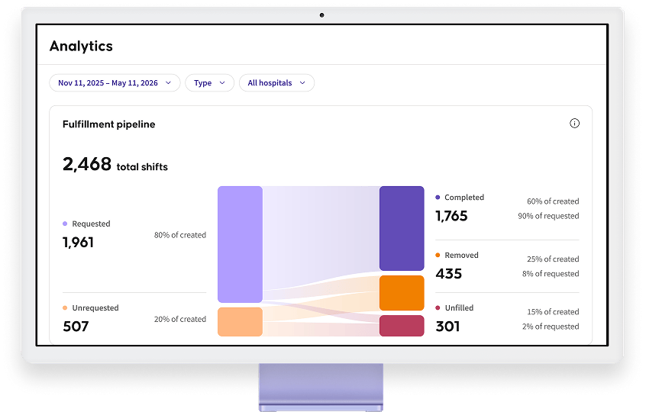
Task: Click the orange dot beside Removed
Action: coord(438,255)
